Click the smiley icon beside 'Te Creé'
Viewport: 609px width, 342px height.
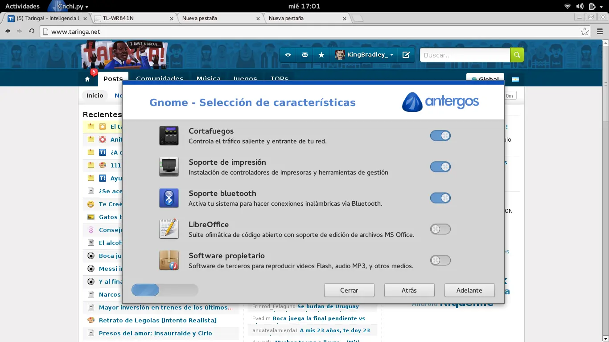[x=91, y=204]
